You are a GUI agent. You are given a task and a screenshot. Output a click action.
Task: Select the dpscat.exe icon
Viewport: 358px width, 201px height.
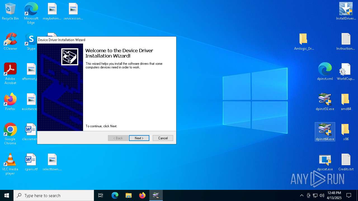click(325, 162)
